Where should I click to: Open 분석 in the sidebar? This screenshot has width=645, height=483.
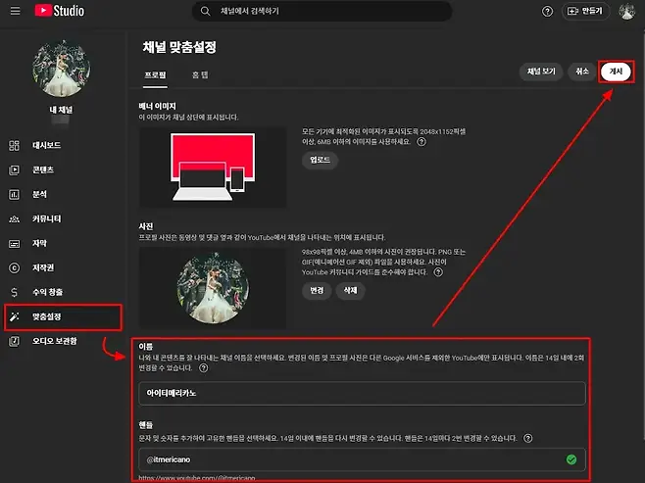coord(63,194)
